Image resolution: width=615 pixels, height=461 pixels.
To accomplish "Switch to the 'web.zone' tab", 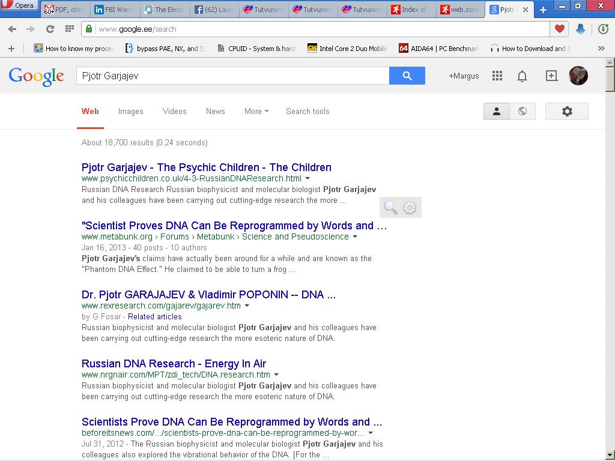I will [460, 10].
